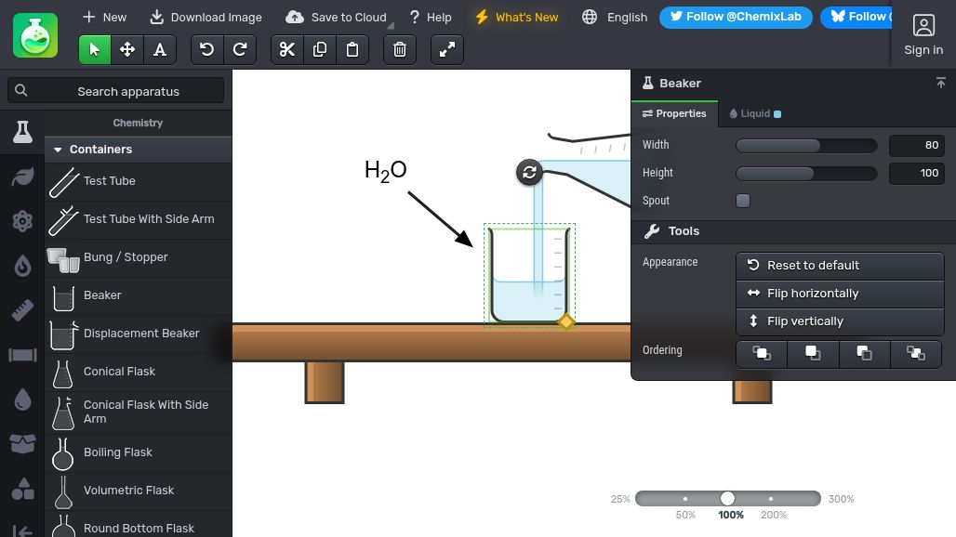Image resolution: width=956 pixels, height=537 pixels.
Task: Click the undo arrow icon
Action: [207, 49]
